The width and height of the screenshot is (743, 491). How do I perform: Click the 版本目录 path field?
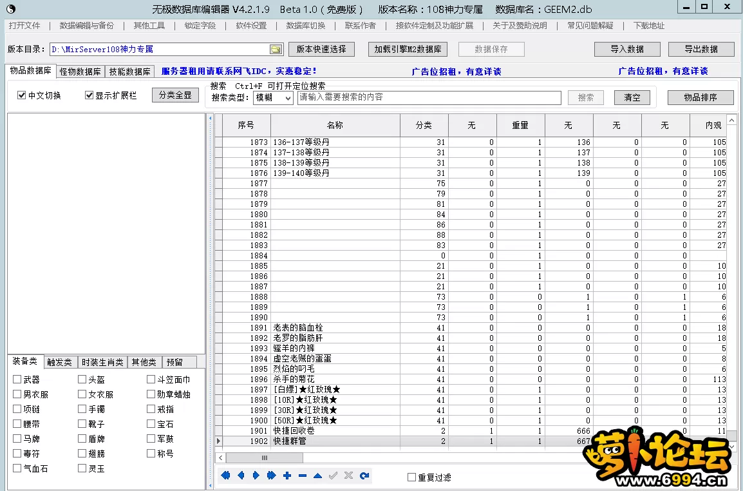point(160,50)
